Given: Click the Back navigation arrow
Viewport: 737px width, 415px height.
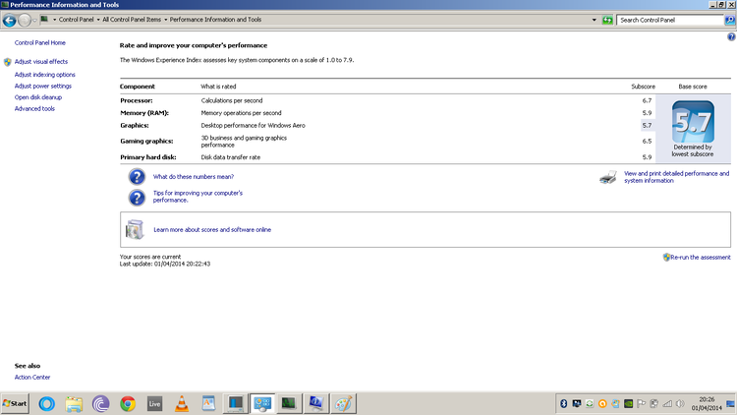Looking at the screenshot, I should 10,21.
